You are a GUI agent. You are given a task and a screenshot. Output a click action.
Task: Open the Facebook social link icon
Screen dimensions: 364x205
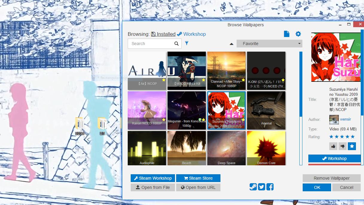(270, 187)
